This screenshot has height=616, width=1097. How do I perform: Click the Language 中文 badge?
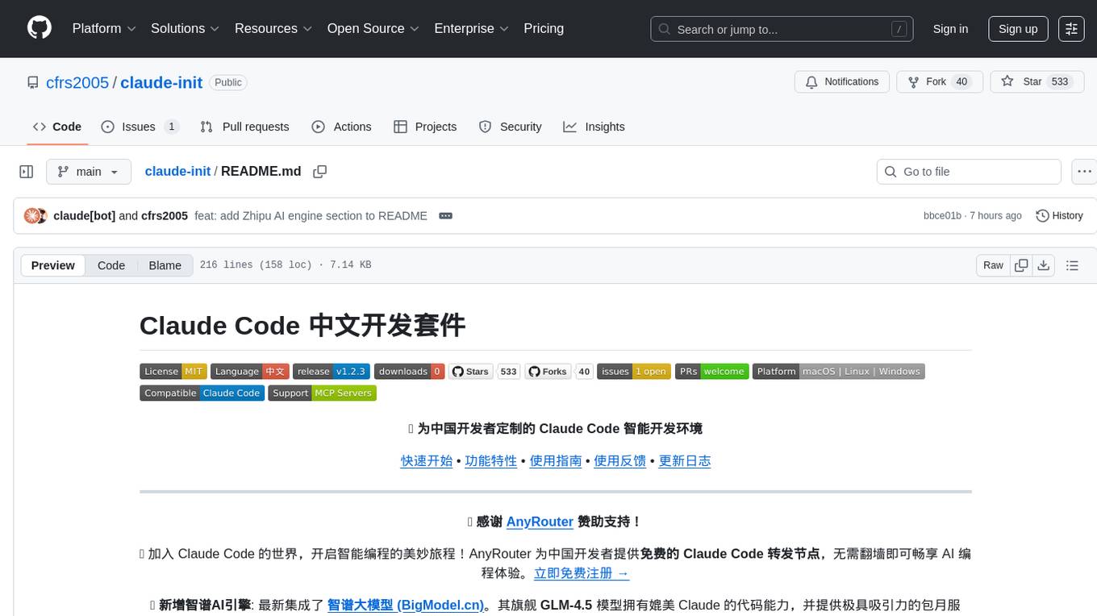coord(250,372)
